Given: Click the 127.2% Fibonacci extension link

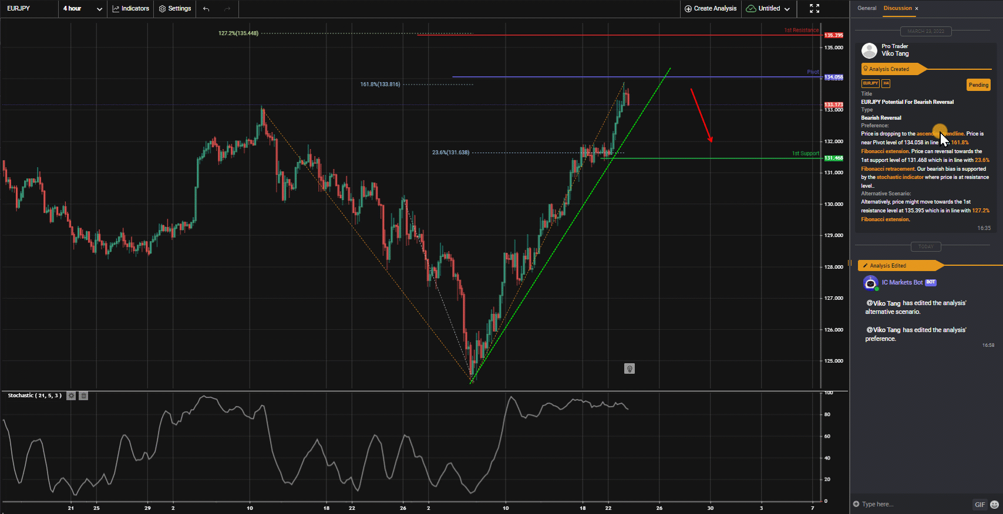Looking at the screenshot, I should [x=925, y=215].
